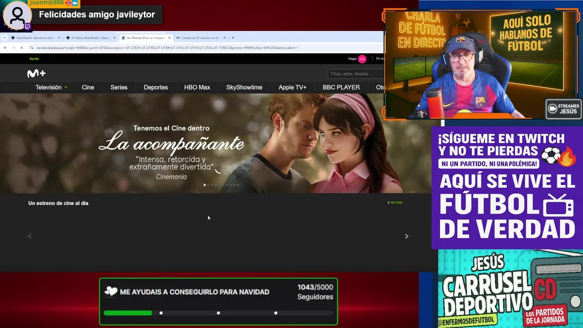
Task: Open the Cine section
Action: pyautogui.click(x=88, y=87)
